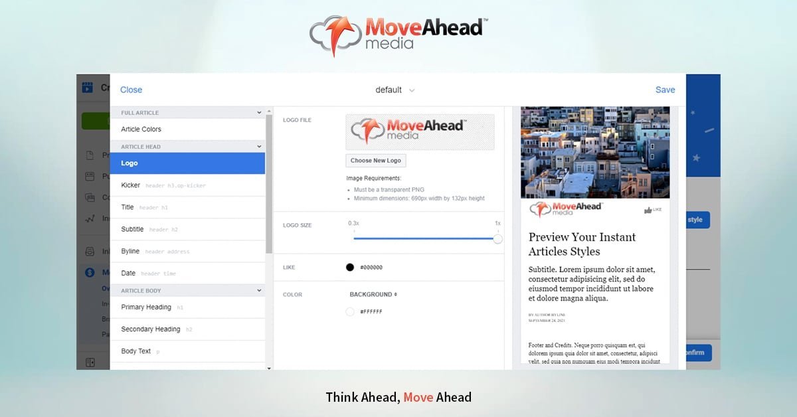This screenshot has width=797, height=417.
Task: Open the Inbox icon in the sidebar
Action: [x=89, y=251]
